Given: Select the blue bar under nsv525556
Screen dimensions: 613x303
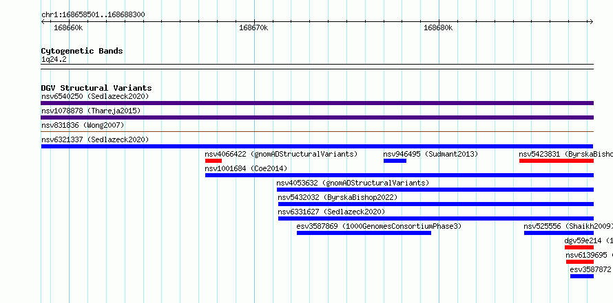Looking at the screenshot, I should (559, 233).
